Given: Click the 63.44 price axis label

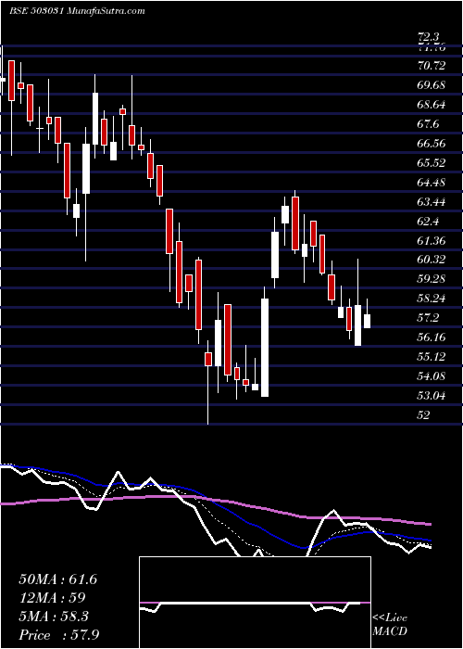Looking at the screenshot, I should (x=432, y=202).
